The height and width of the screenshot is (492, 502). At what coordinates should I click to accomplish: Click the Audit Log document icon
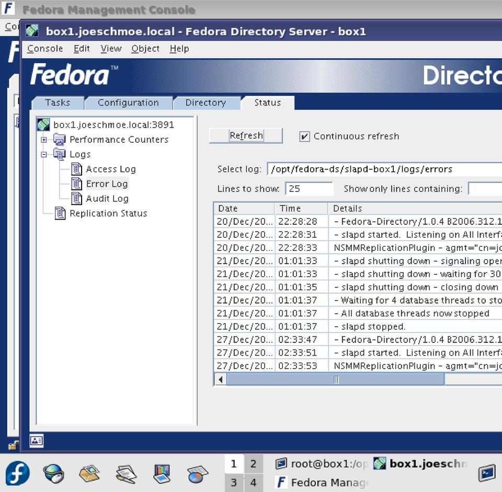pos(77,199)
